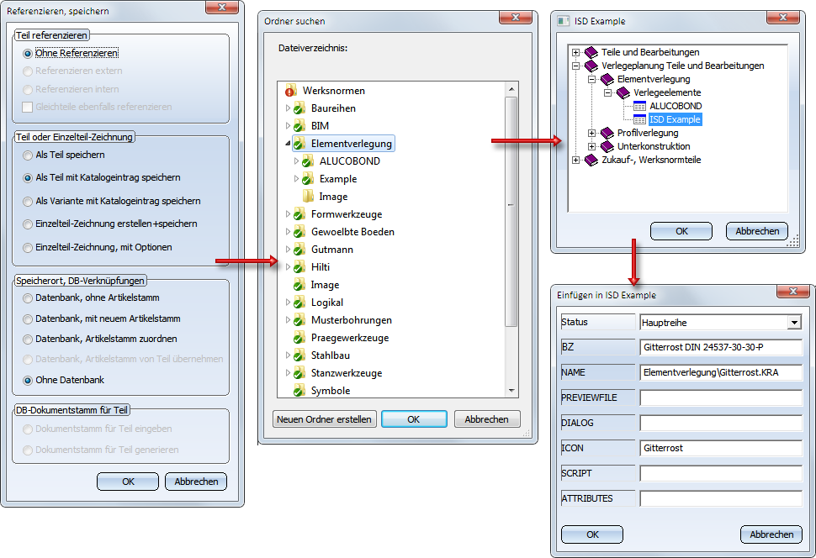Click scroll down arrow in directory list
This screenshot has width=816, height=558.
(x=511, y=391)
